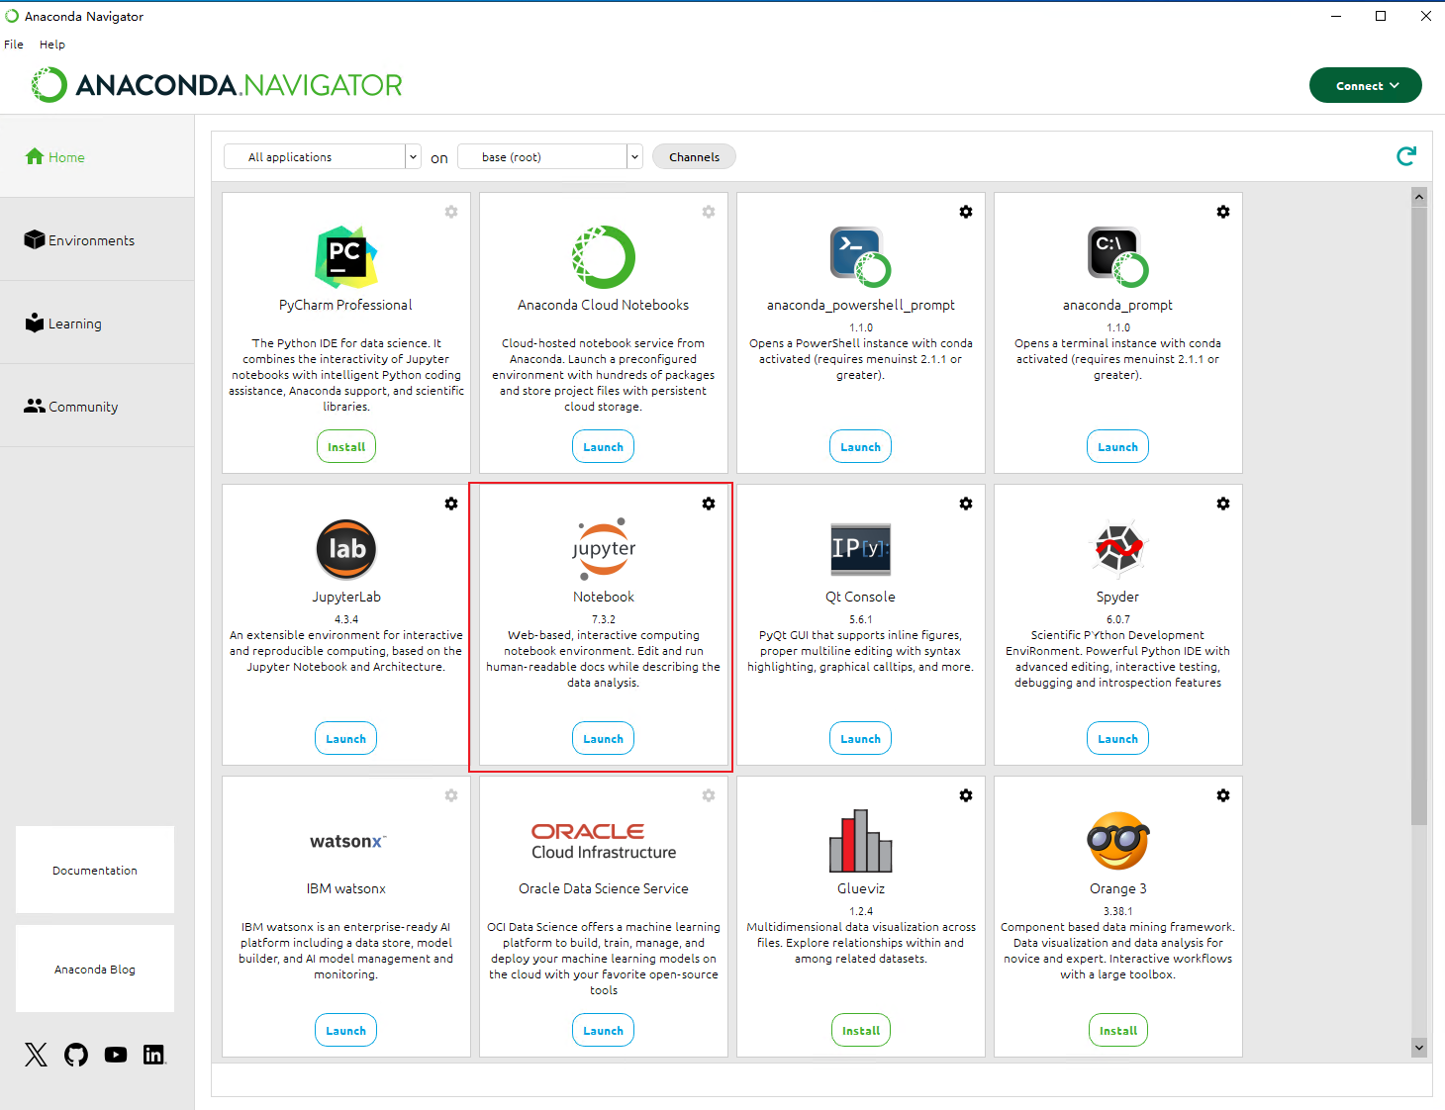The image size is (1445, 1110).
Task: Launch JupyterLab
Action: (346, 738)
